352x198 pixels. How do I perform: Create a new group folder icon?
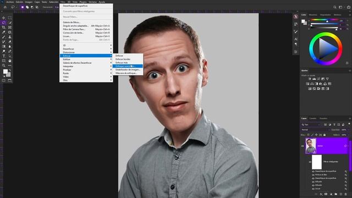336,194
